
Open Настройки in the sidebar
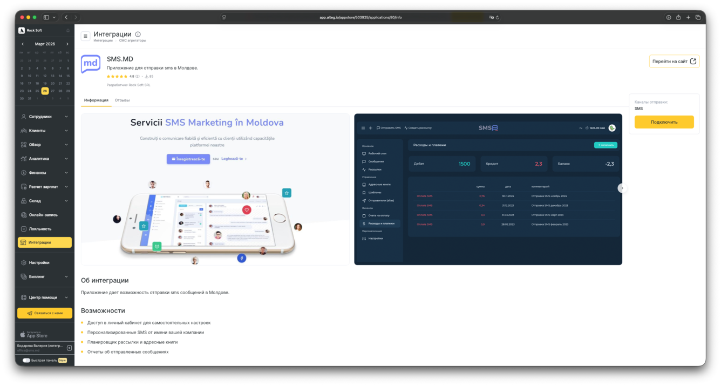39,262
